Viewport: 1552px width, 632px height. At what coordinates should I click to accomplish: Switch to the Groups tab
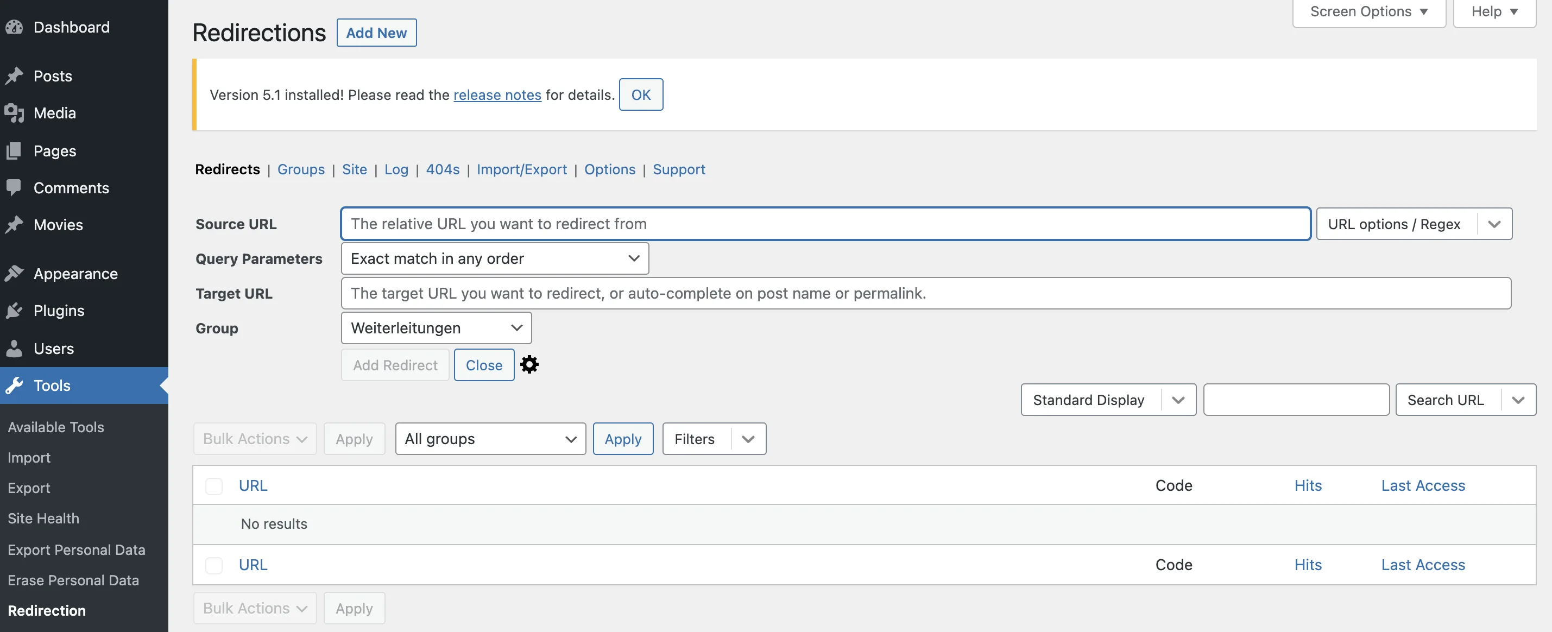point(301,169)
